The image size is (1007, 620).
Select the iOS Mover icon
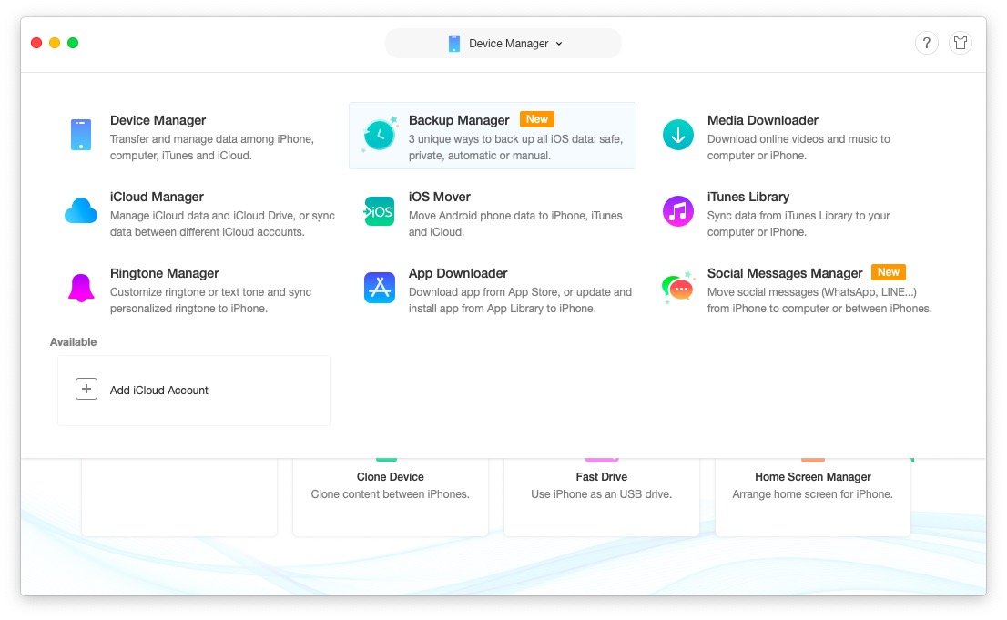coord(379,211)
